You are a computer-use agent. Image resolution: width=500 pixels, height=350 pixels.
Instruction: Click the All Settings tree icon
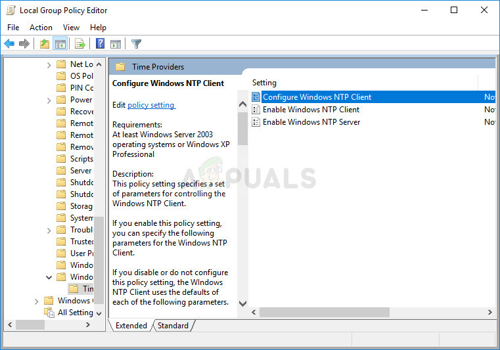[49, 313]
